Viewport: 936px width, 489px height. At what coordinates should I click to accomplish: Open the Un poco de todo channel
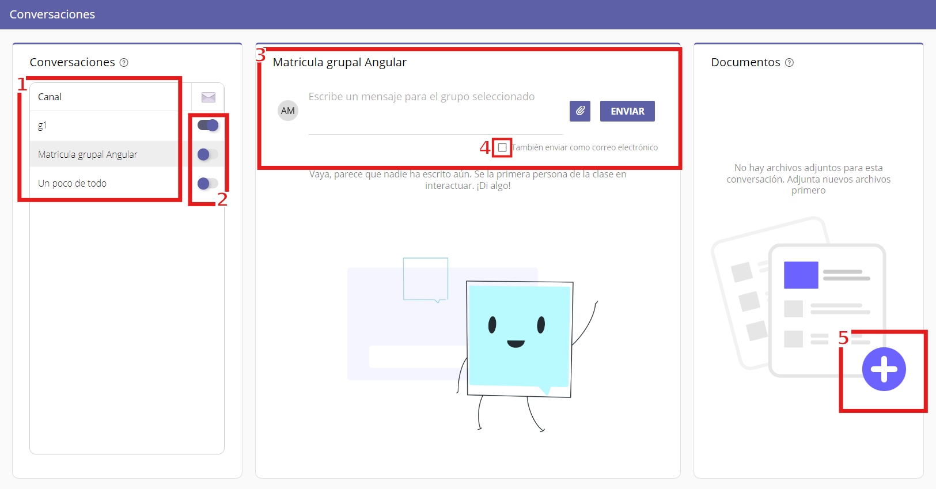click(x=104, y=183)
